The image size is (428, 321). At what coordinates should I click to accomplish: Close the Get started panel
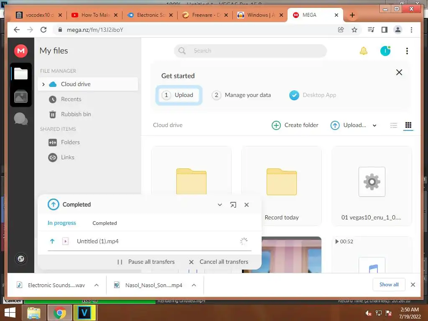[399, 72]
